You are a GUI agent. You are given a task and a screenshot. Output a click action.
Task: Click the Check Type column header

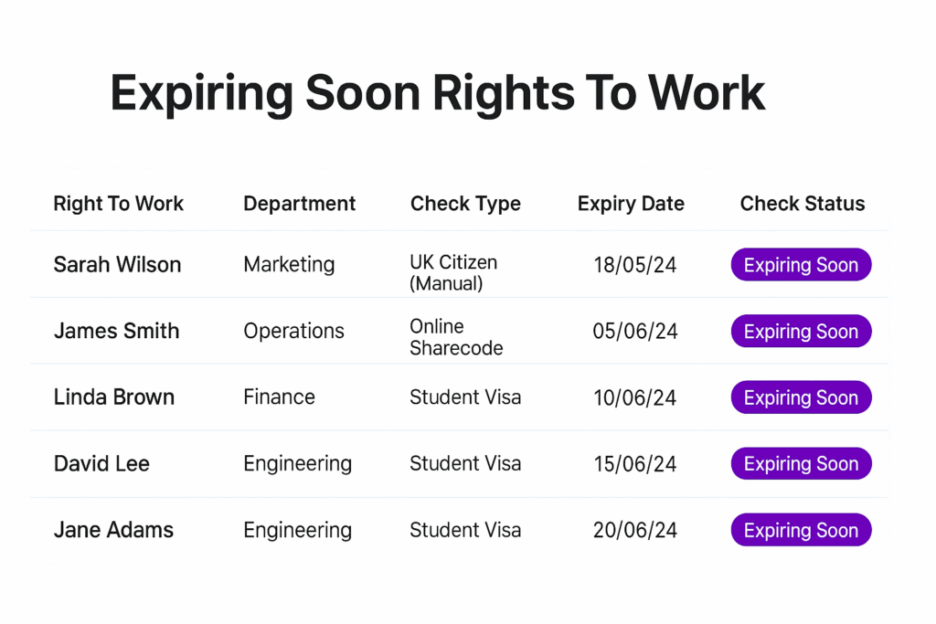(x=465, y=204)
